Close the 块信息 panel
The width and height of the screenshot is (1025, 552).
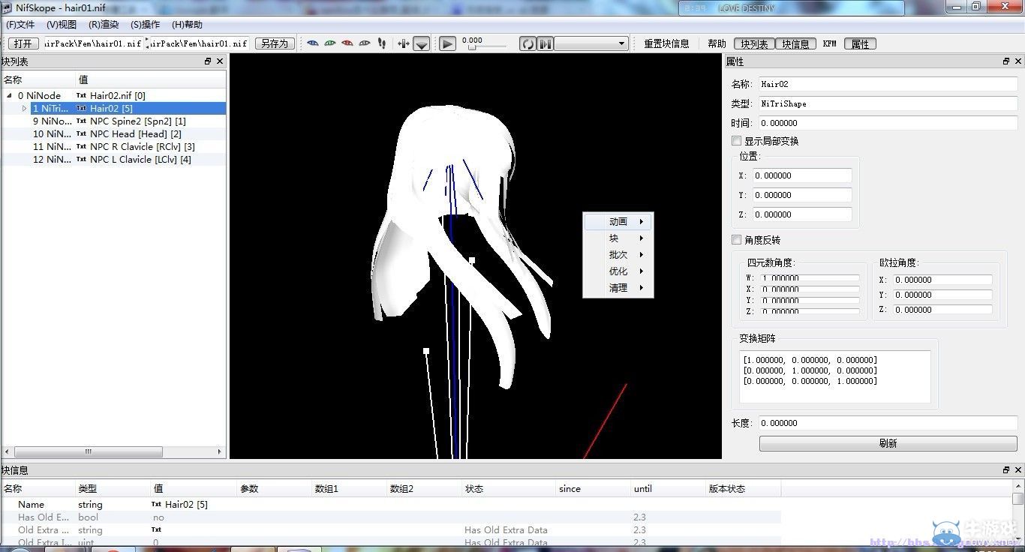[1018, 470]
